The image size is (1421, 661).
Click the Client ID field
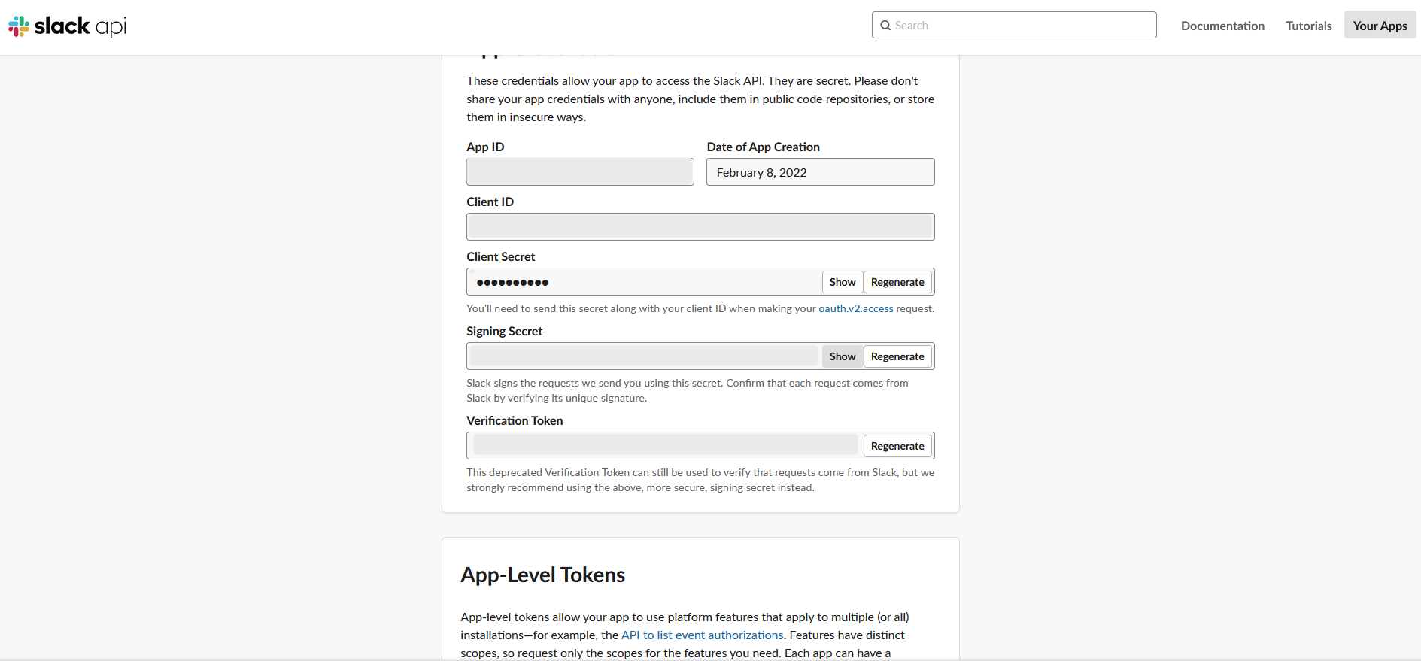tap(700, 227)
